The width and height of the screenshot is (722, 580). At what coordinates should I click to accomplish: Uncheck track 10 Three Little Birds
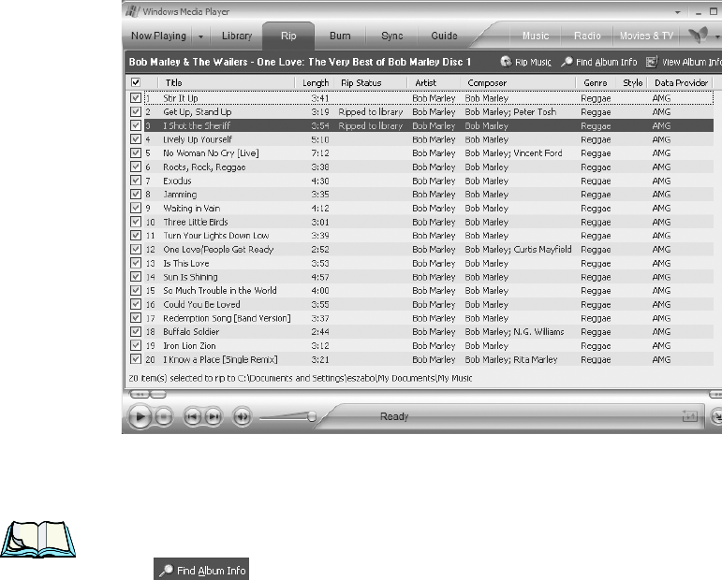tap(136, 222)
